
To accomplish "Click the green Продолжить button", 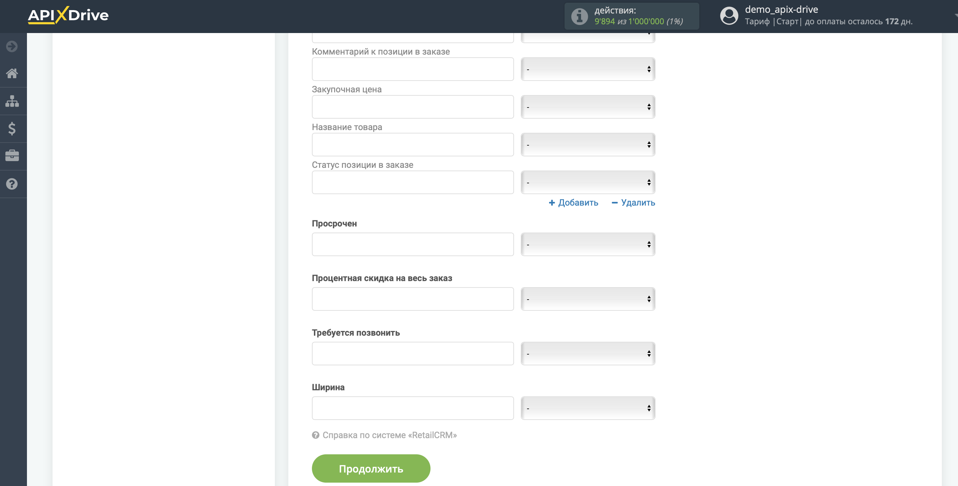I will [x=371, y=468].
